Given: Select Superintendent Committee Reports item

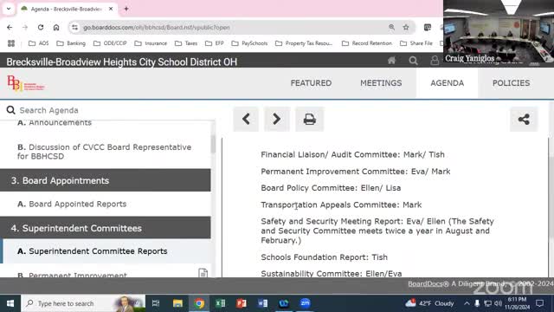Looking at the screenshot, I should [106, 250].
